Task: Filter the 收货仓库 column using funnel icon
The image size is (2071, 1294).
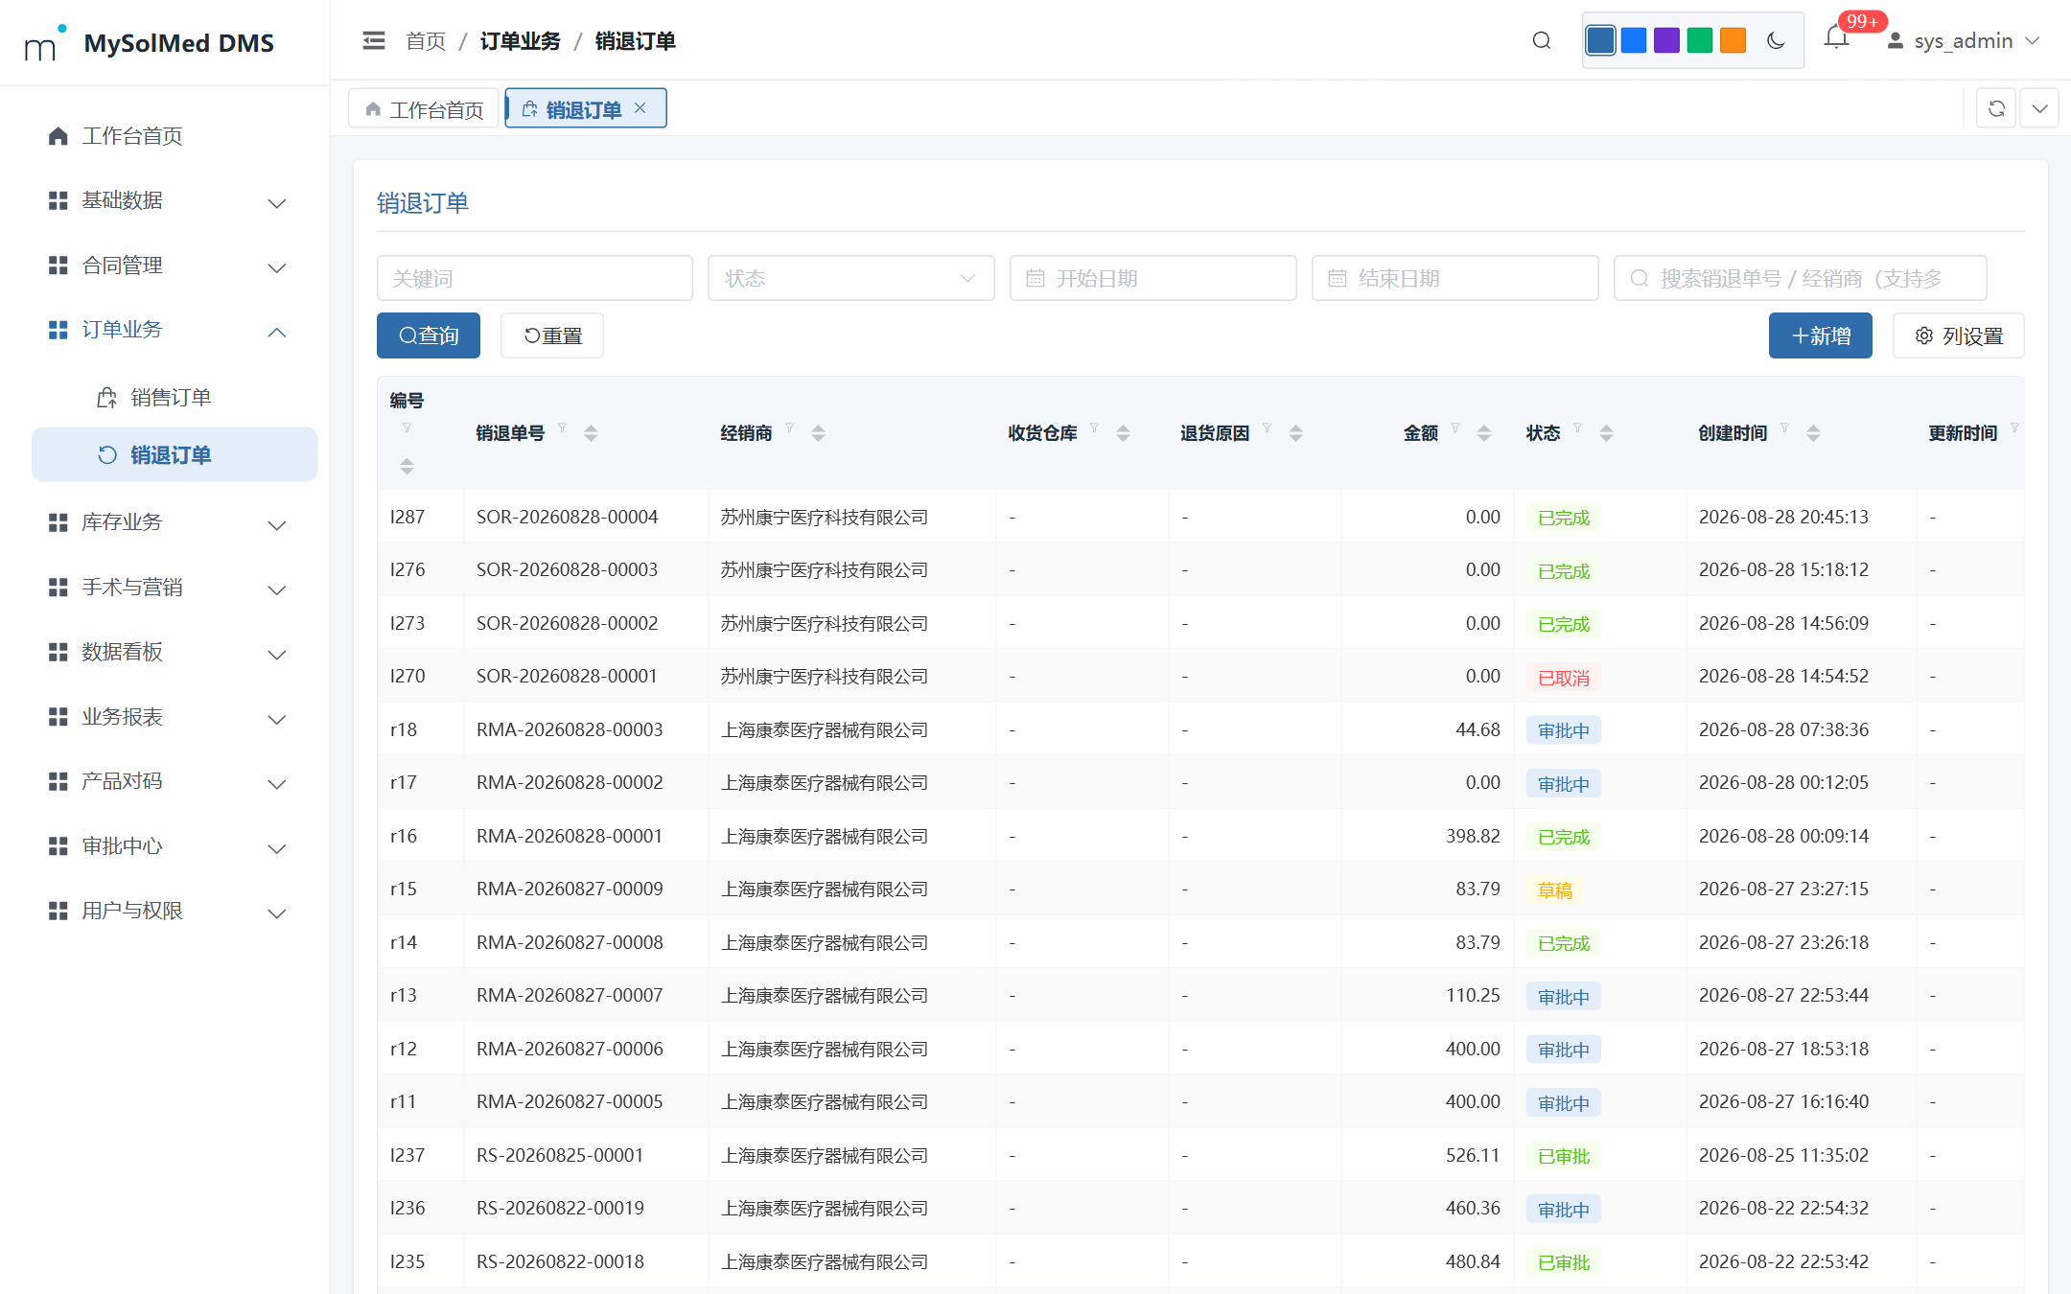Action: (x=1095, y=428)
